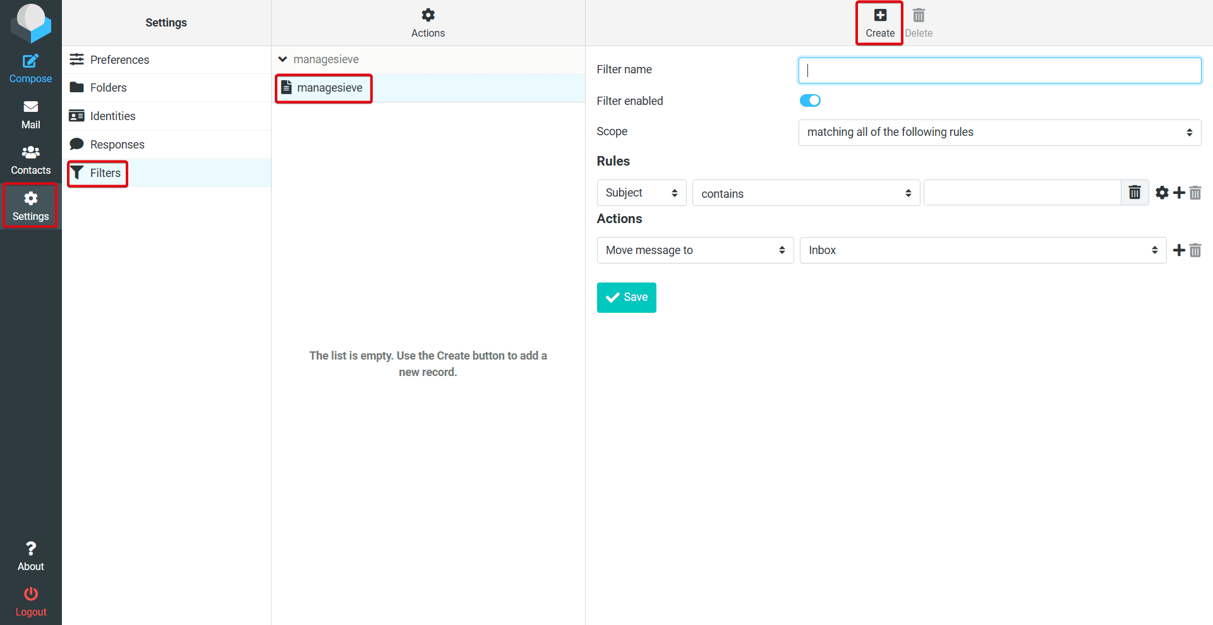
Task: Collapse the managesieve filter set
Action: pos(283,59)
